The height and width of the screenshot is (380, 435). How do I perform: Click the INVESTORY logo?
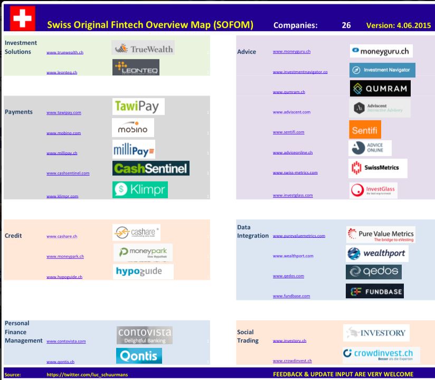(x=376, y=333)
